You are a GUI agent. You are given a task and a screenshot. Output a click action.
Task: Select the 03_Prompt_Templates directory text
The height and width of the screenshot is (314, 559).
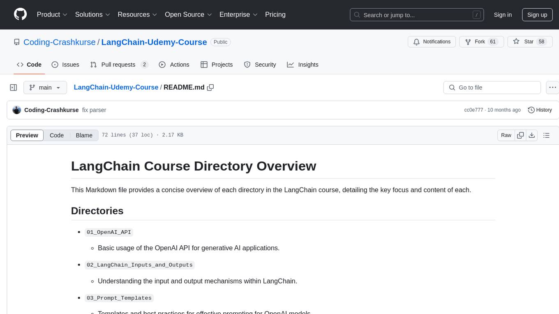click(x=119, y=298)
